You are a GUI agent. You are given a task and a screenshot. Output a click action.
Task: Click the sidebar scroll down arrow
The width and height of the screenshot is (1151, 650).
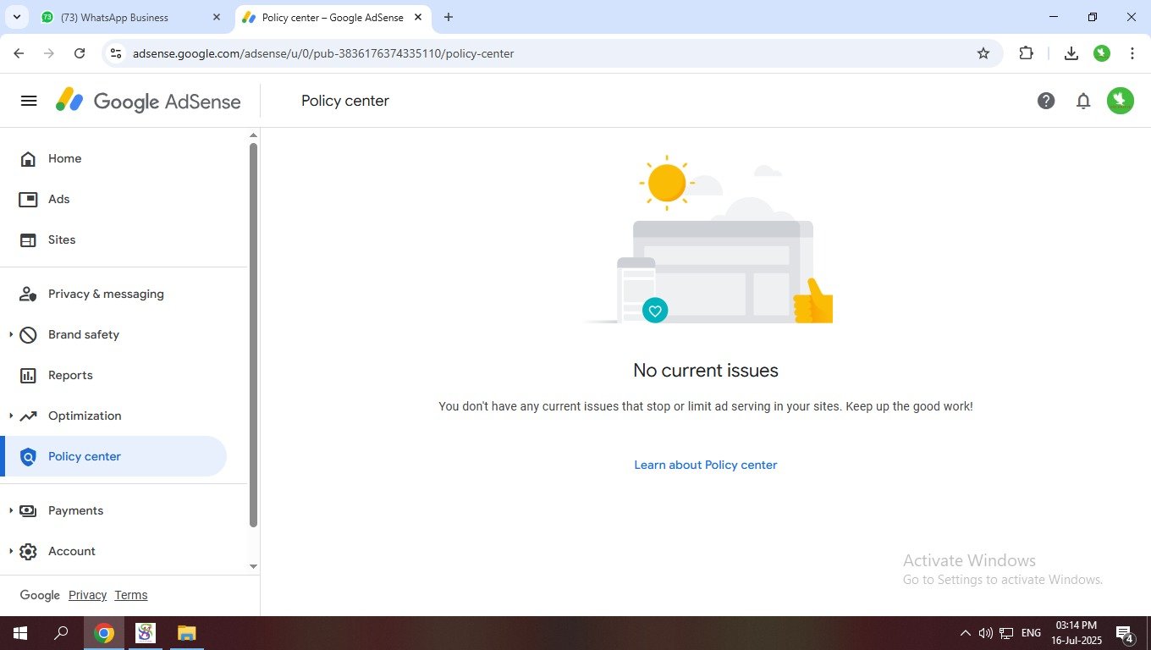[253, 566]
